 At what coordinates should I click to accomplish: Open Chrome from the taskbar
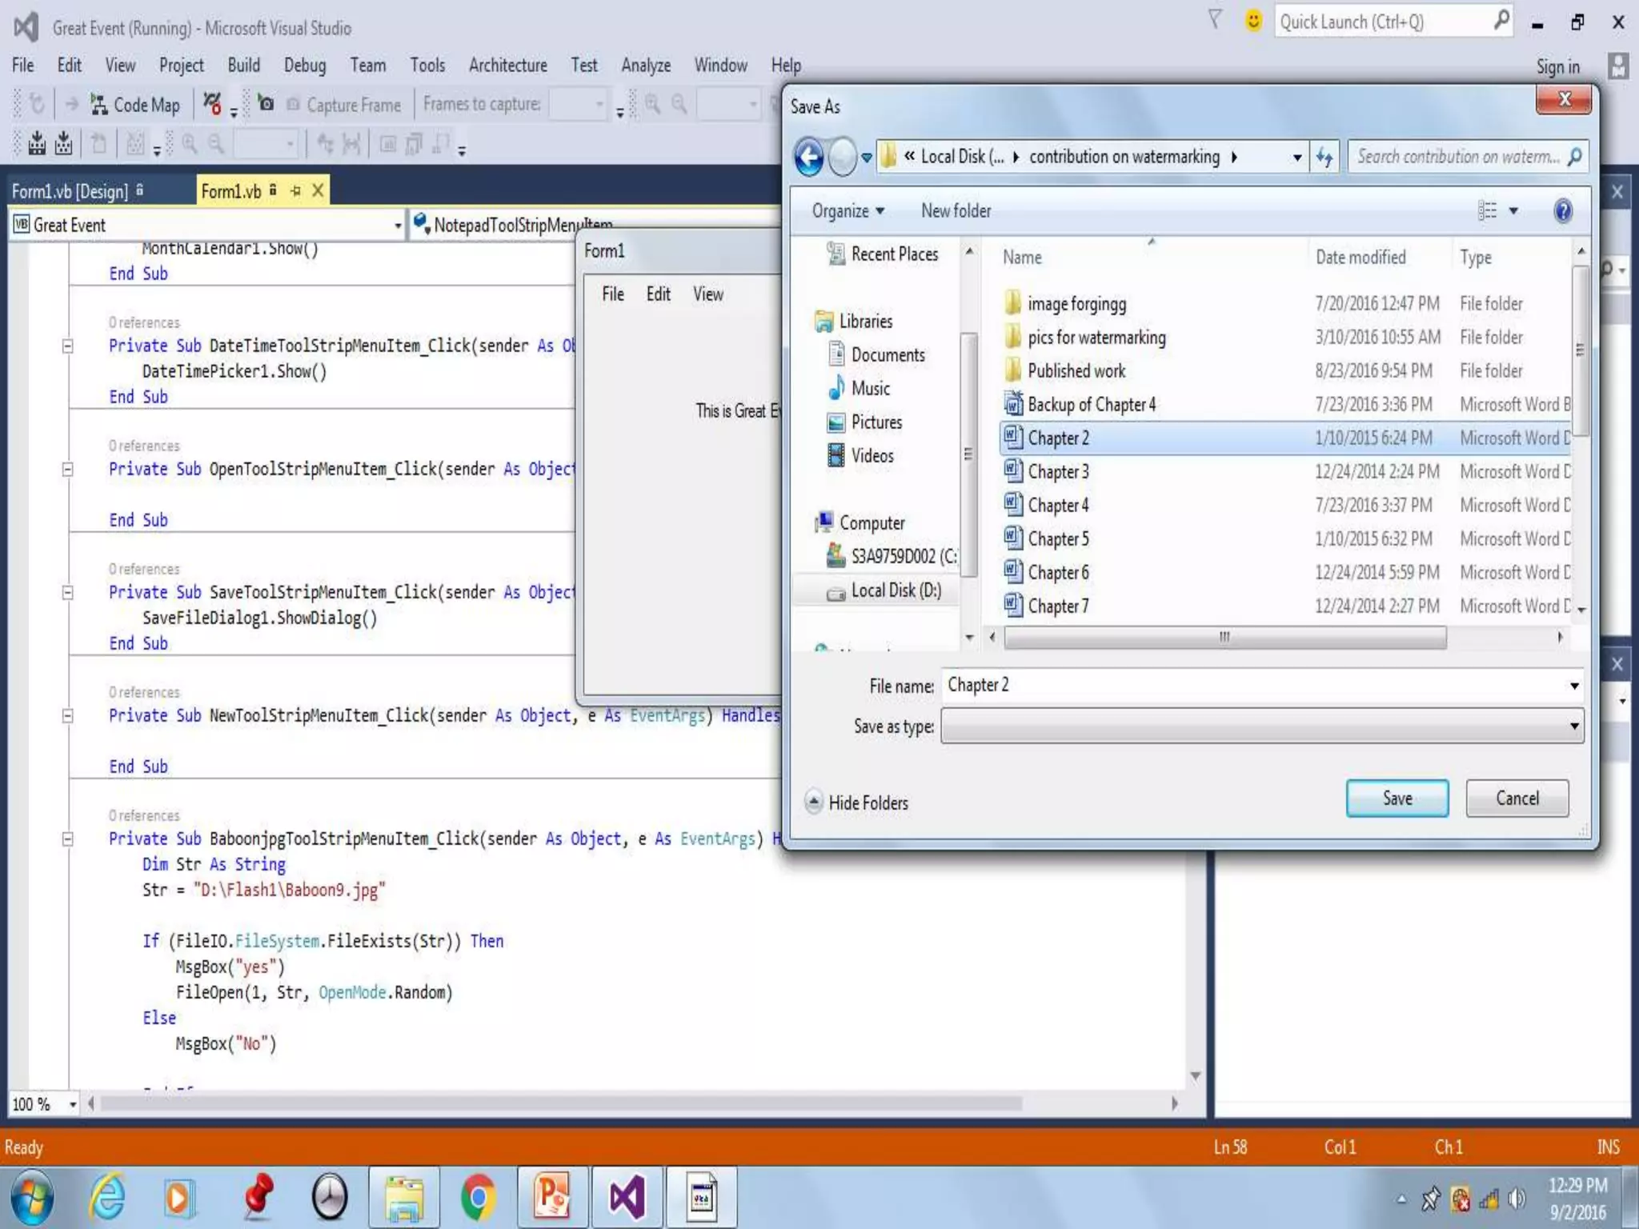click(x=478, y=1198)
